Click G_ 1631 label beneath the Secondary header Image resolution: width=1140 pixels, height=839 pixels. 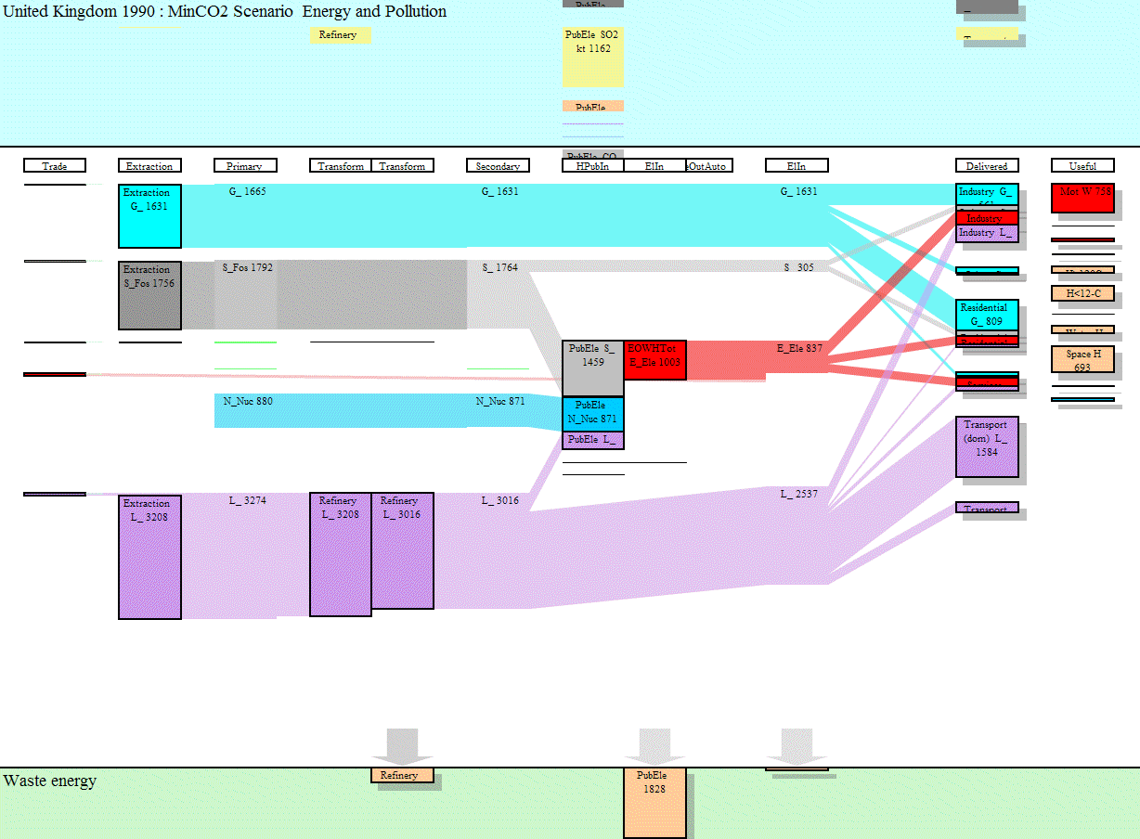click(500, 191)
